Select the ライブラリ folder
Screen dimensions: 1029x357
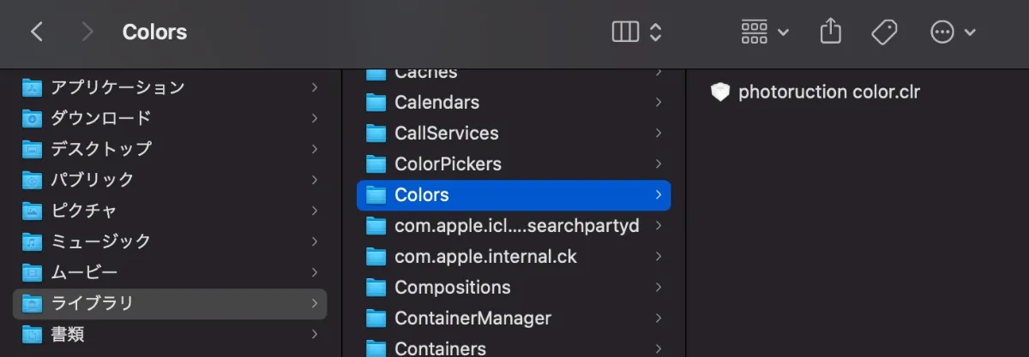pos(92,303)
